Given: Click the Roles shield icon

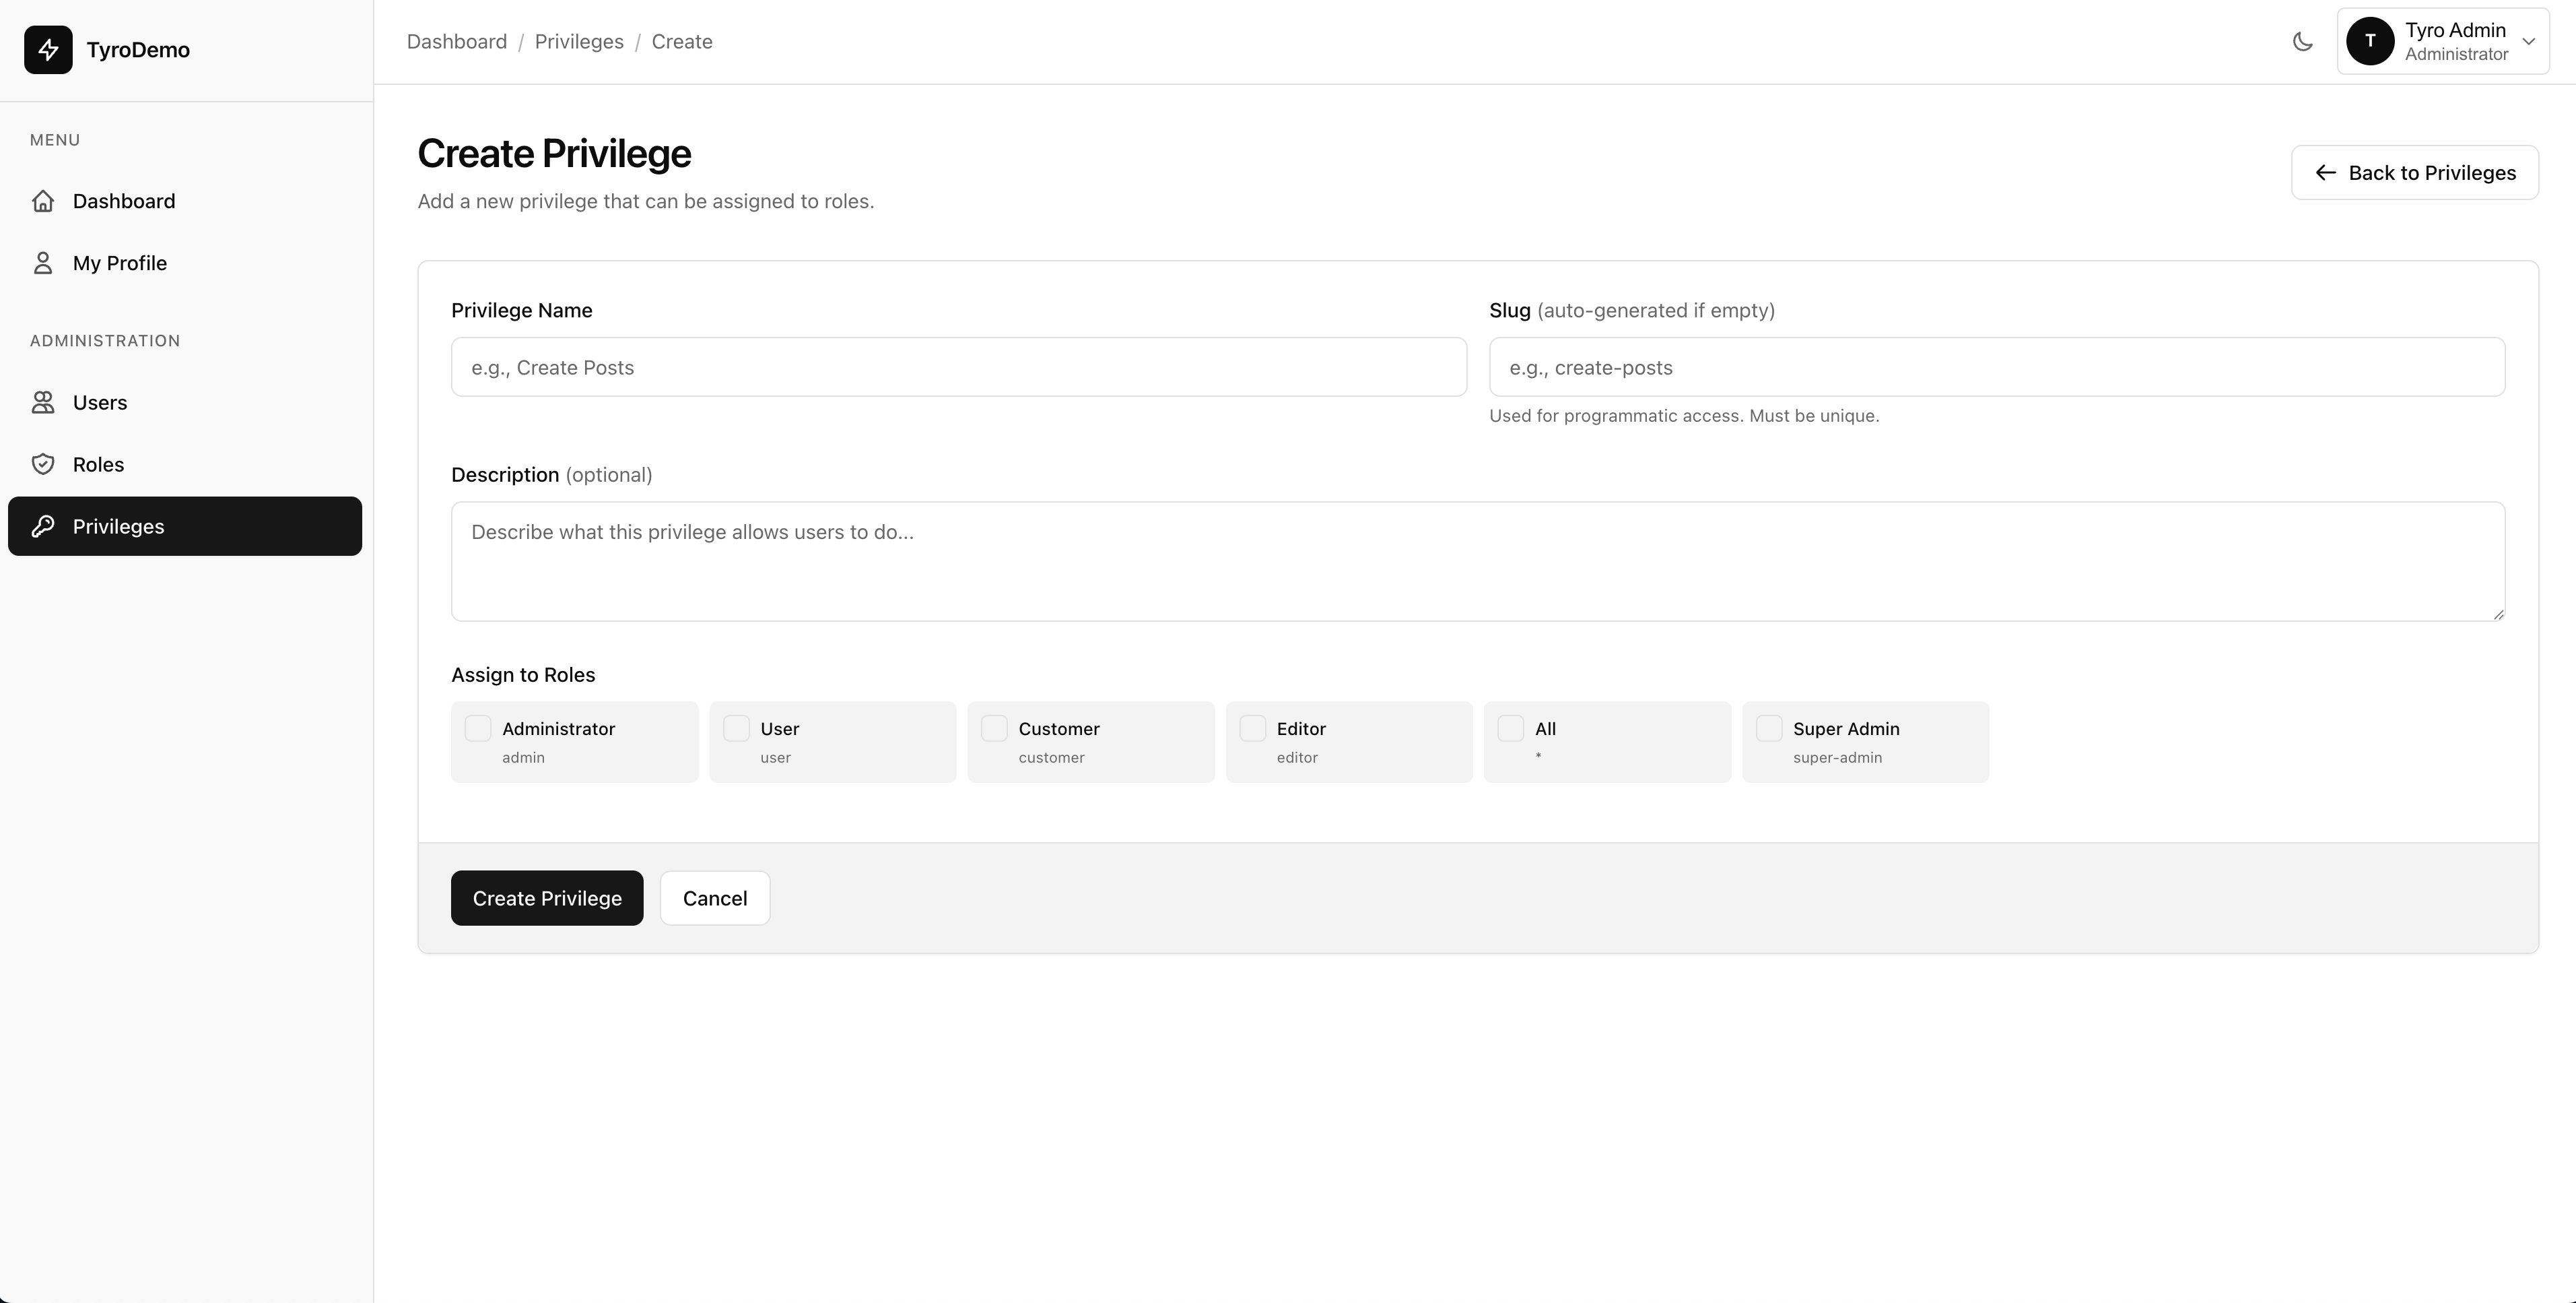Looking at the screenshot, I should [x=43, y=464].
